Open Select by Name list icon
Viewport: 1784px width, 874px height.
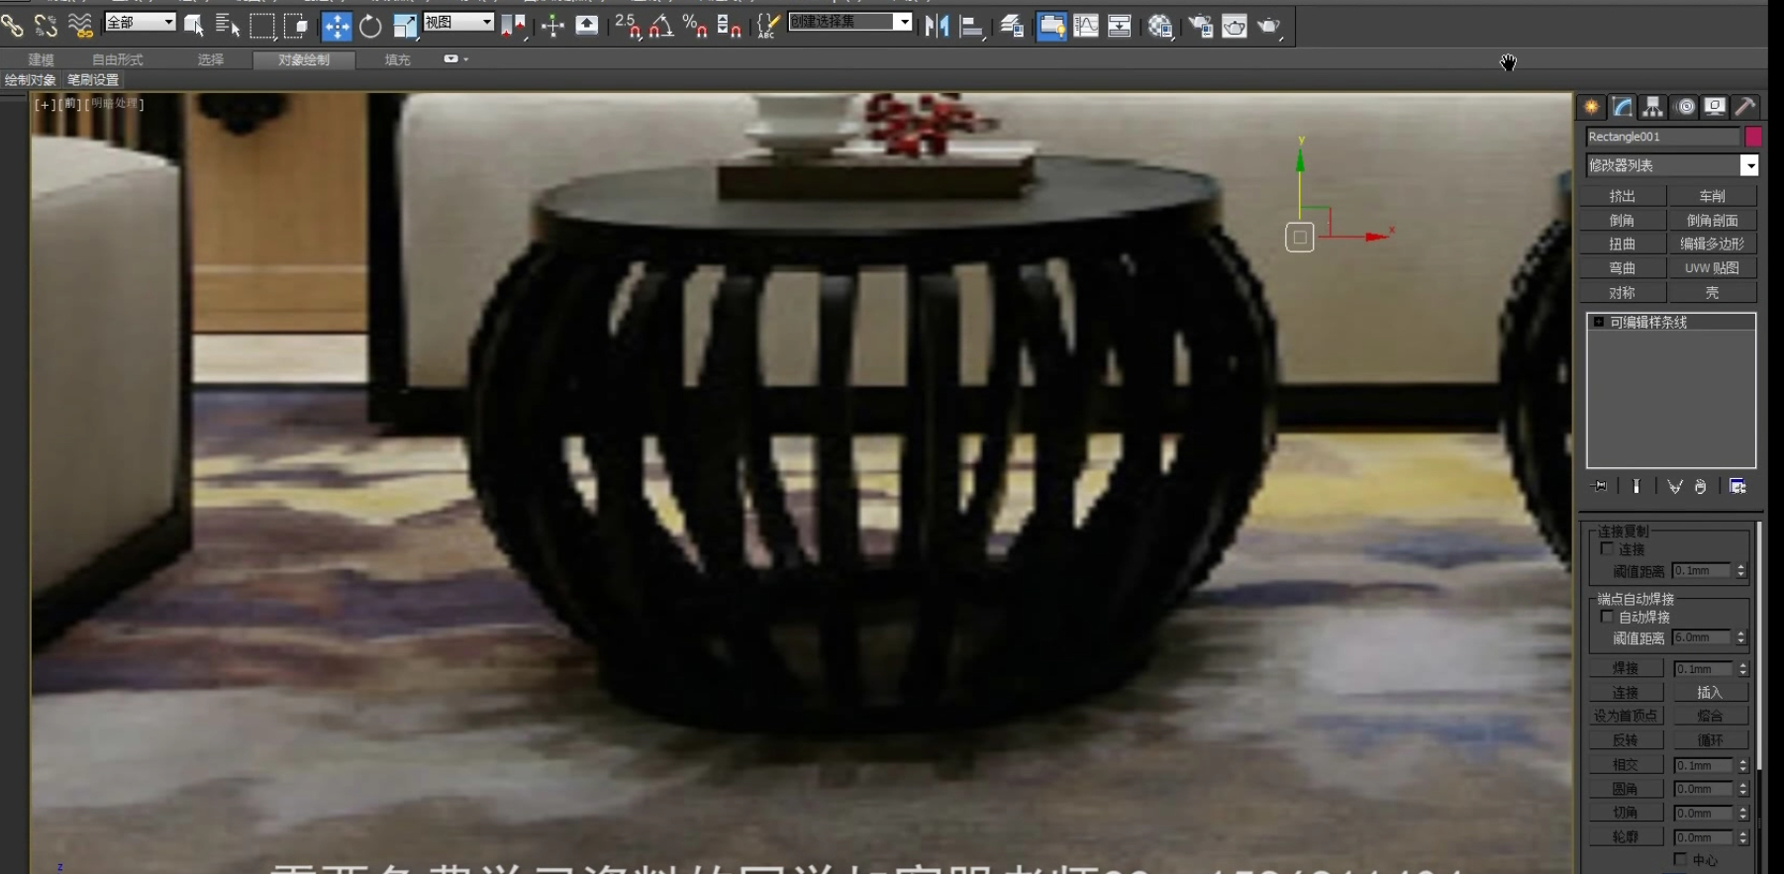click(x=228, y=26)
